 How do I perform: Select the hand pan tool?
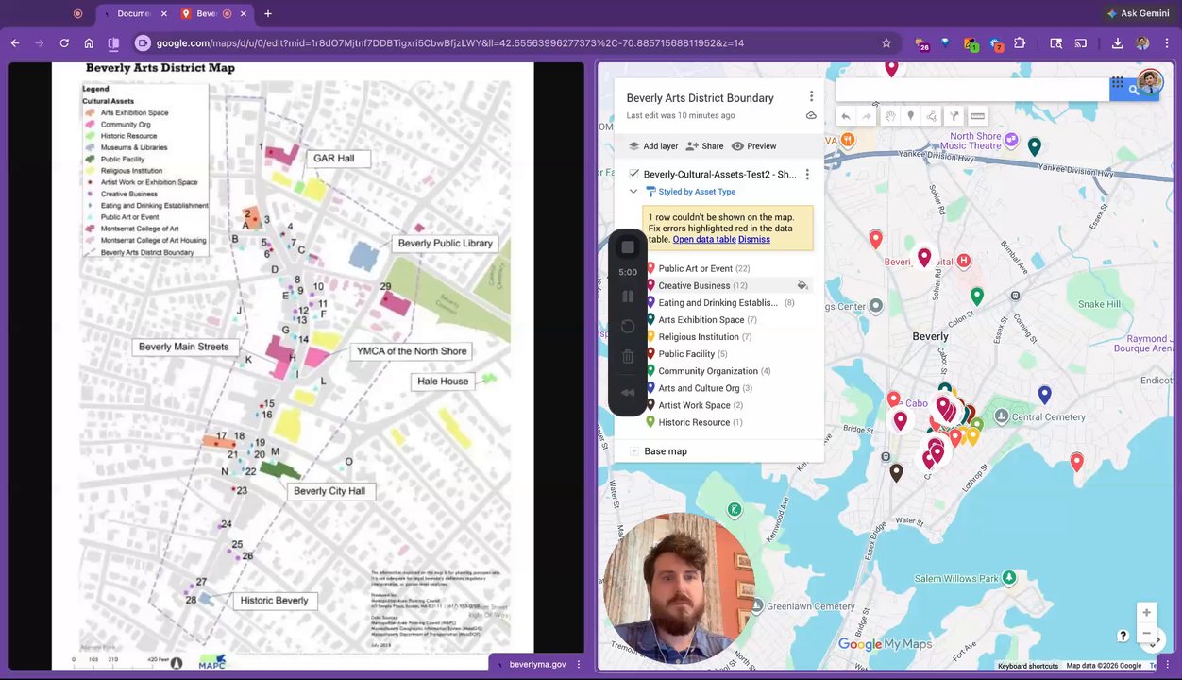coord(889,116)
